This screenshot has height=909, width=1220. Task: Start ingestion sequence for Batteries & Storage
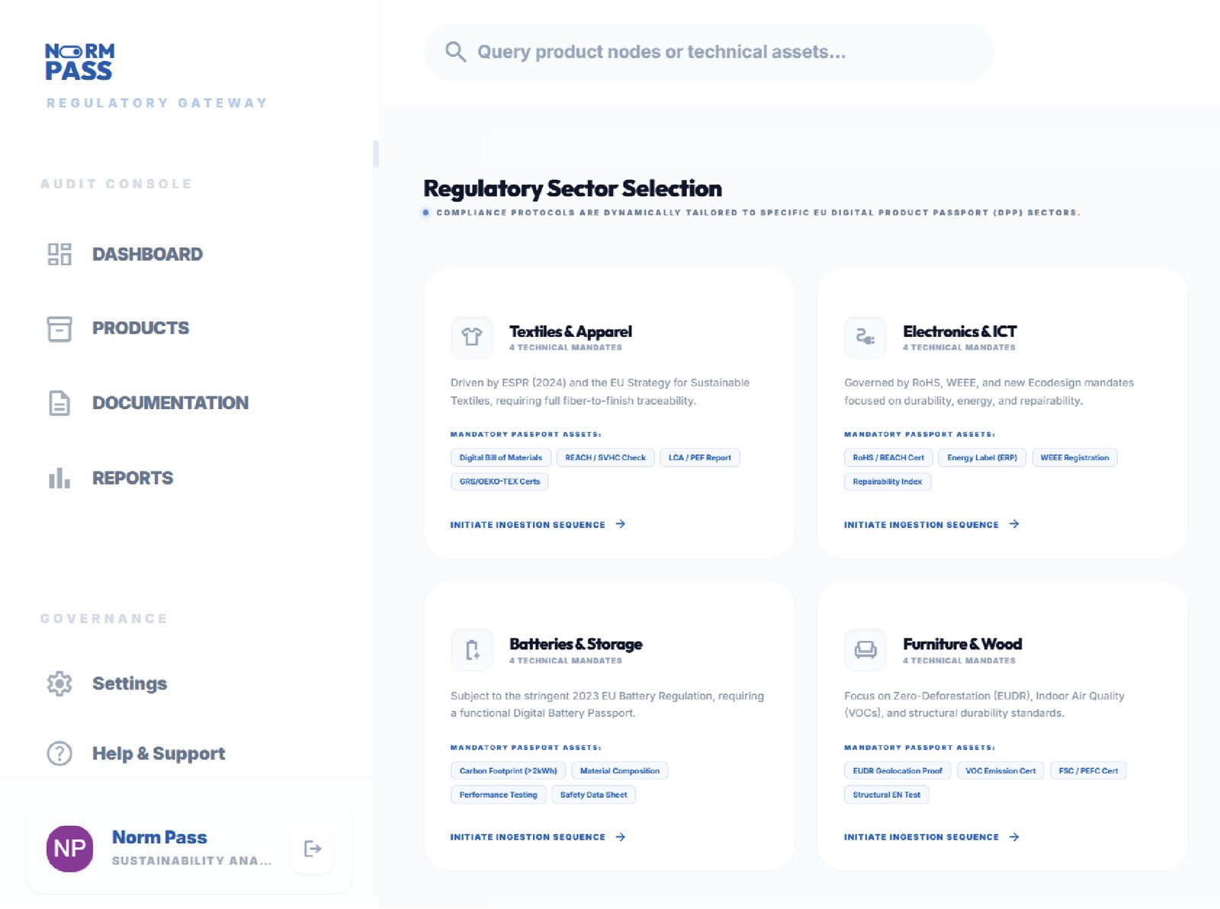[538, 837]
